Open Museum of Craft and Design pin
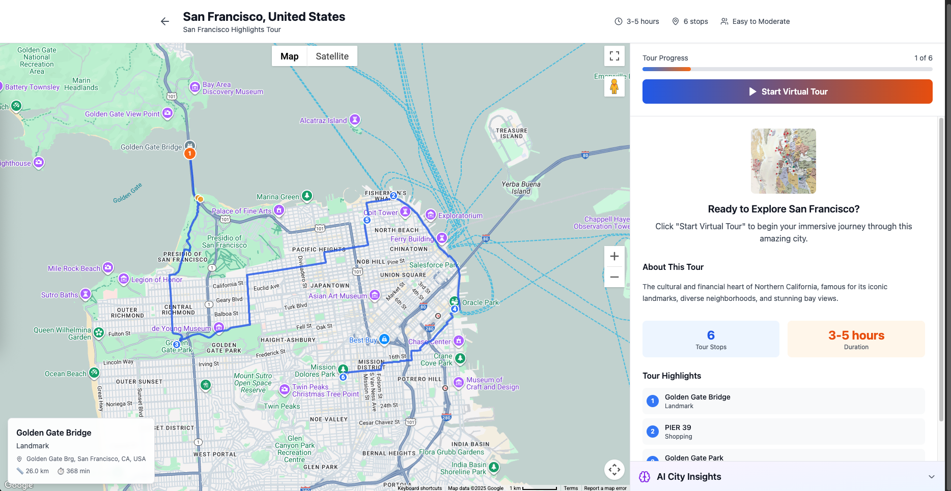Screen dimensions: 951x491 pos(459,382)
